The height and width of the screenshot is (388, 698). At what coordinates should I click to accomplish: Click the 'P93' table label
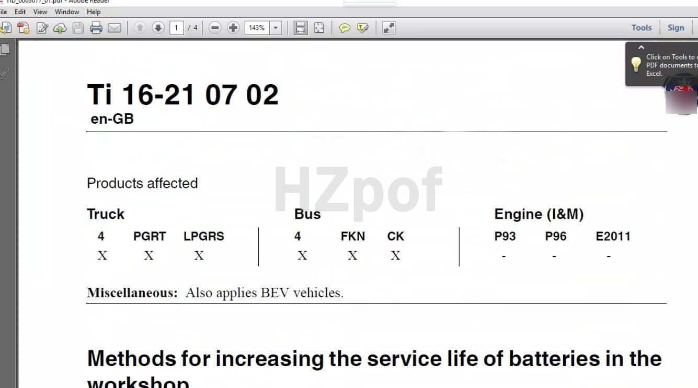[x=505, y=236]
